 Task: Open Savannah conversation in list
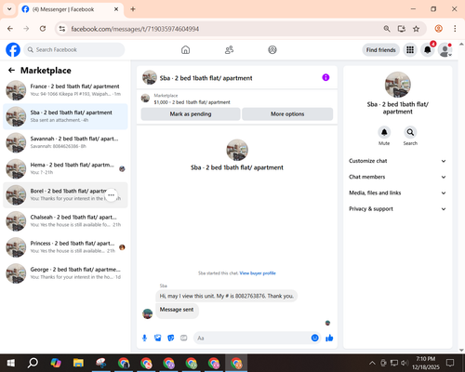(x=65, y=142)
